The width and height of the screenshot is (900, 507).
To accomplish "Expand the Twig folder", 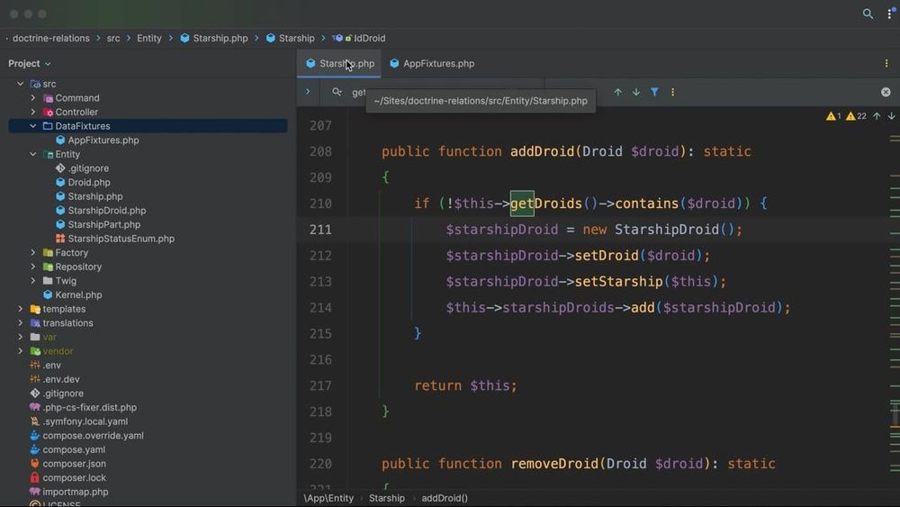I will pos(33,281).
